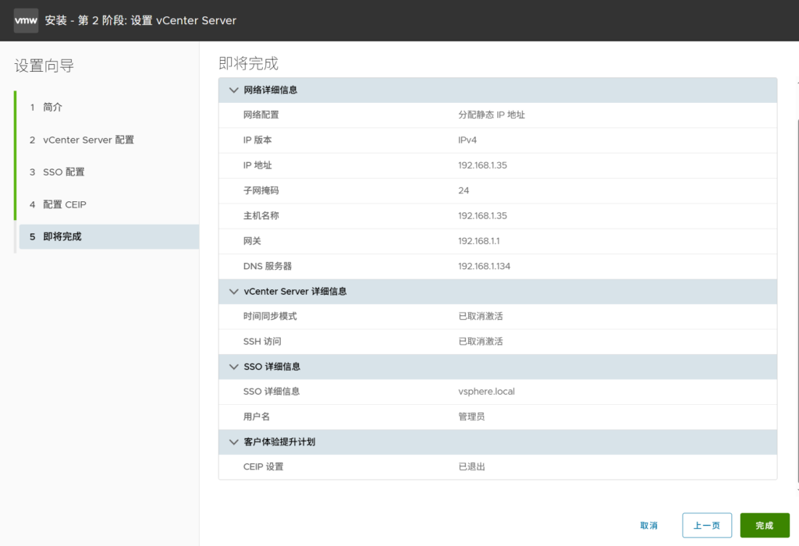Click the 网络配置 row label

[261, 115]
